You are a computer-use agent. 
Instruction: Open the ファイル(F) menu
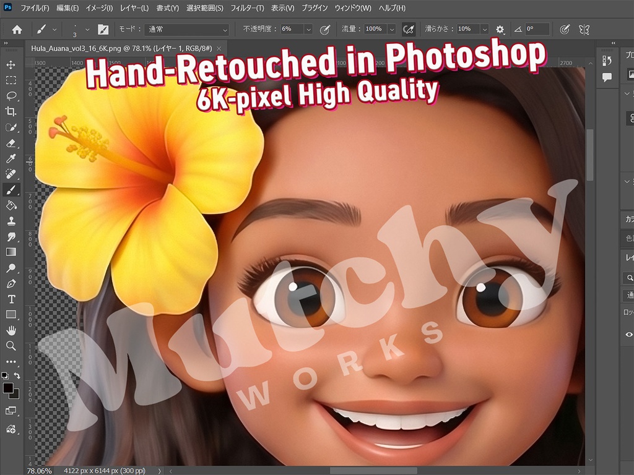(x=35, y=8)
